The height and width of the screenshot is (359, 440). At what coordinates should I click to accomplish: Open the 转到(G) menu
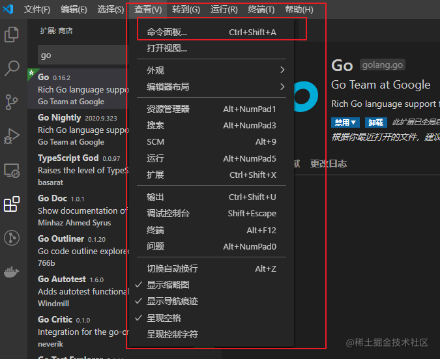point(186,10)
